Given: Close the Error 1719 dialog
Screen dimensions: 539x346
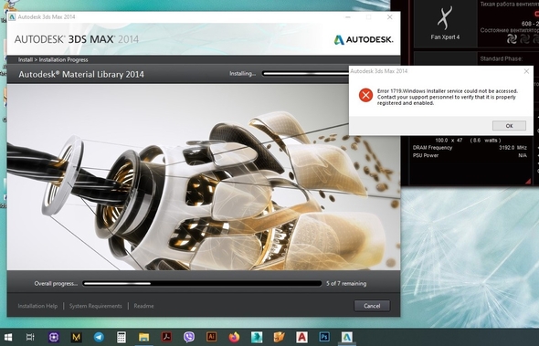Looking at the screenshot, I should 526,71.
